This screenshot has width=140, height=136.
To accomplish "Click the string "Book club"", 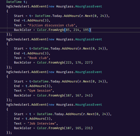I will click(38, 58).
